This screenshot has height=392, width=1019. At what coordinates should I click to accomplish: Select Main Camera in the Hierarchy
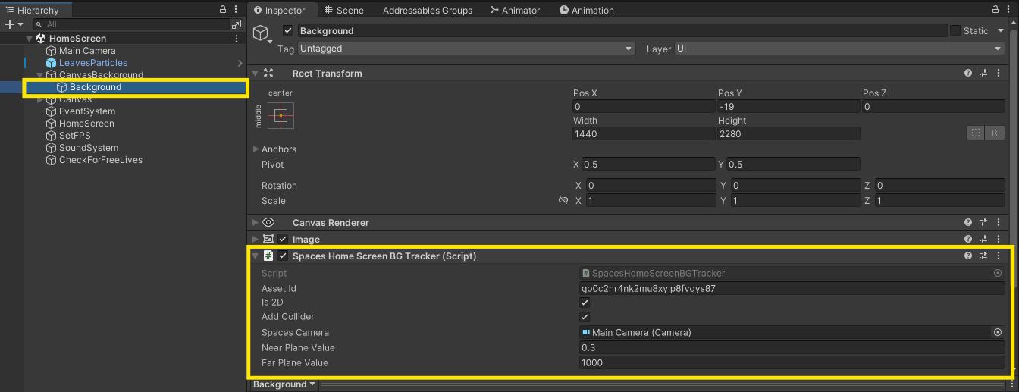87,51
